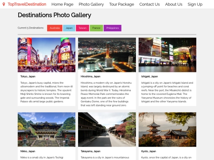Click the "Nikko, Japan" card title
The image size is (214, 160).
click(x=28, y=151)
